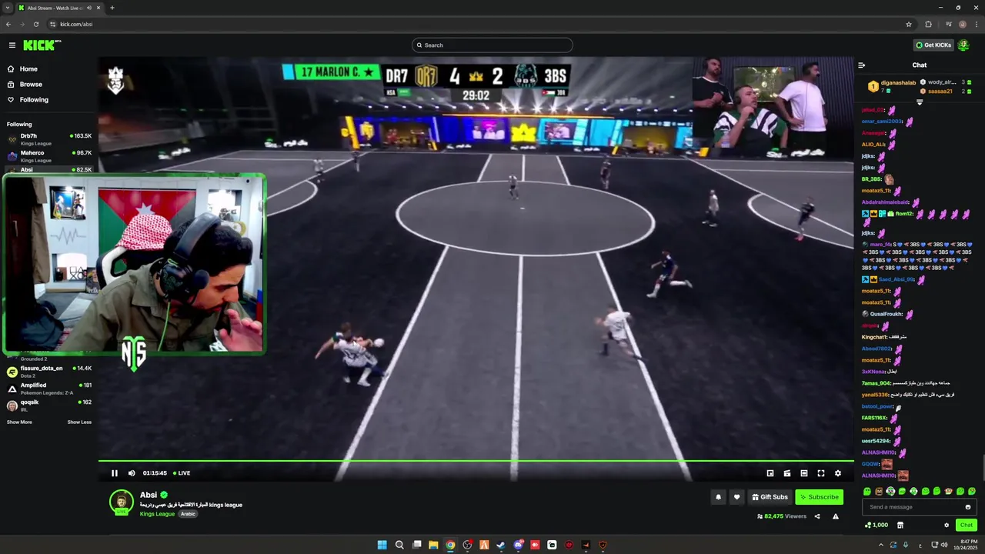Select the last green quick emote
The height and width of the screenshot is (554, 985).
972,491
